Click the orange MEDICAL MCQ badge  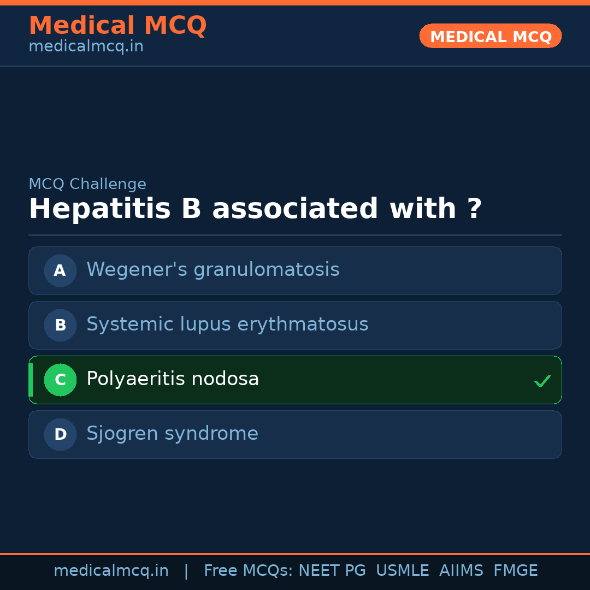point(490,36)
